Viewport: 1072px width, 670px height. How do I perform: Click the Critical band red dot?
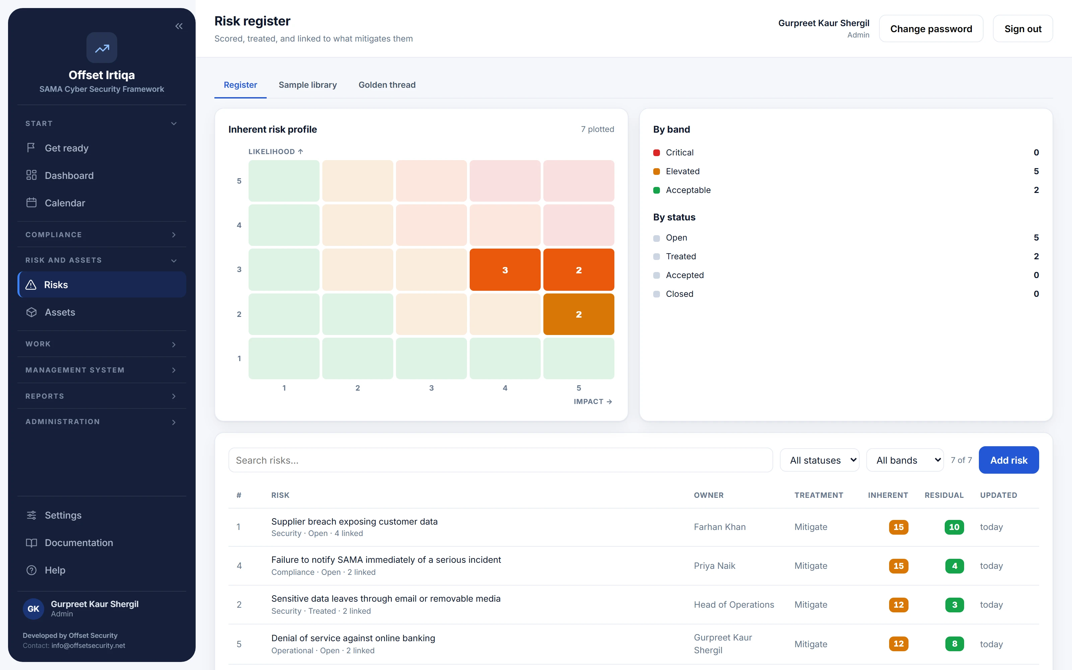[657, 152]
